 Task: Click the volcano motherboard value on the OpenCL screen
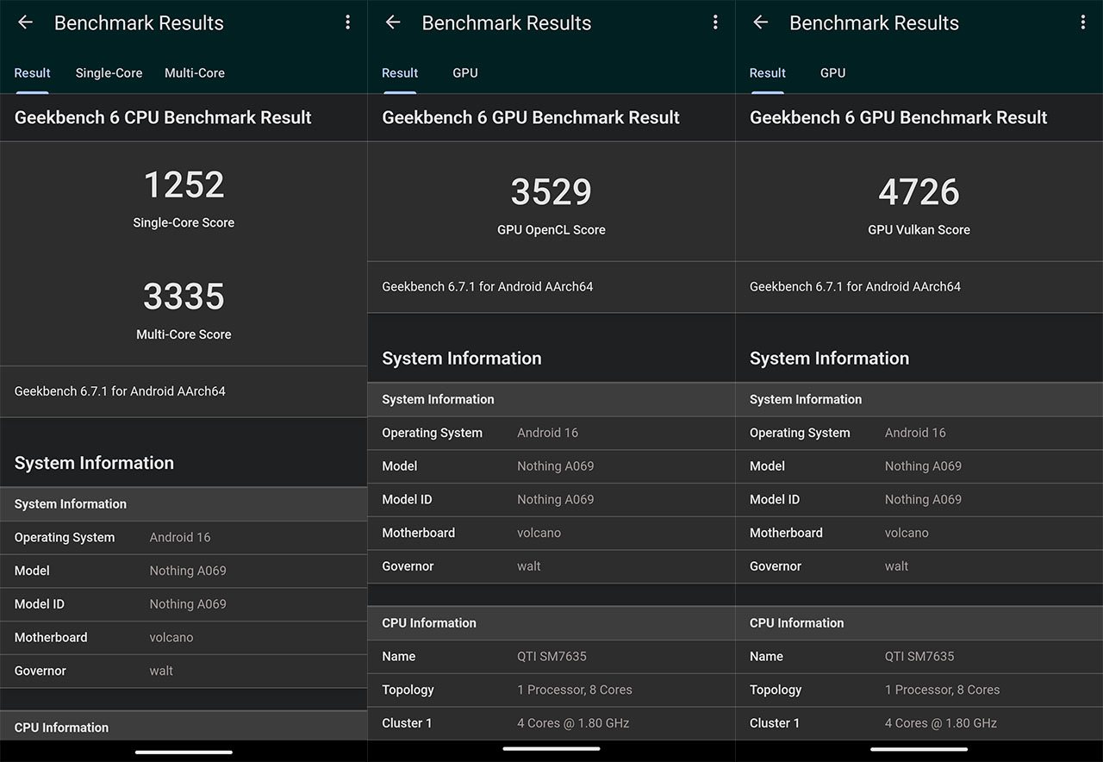[539, 534]
